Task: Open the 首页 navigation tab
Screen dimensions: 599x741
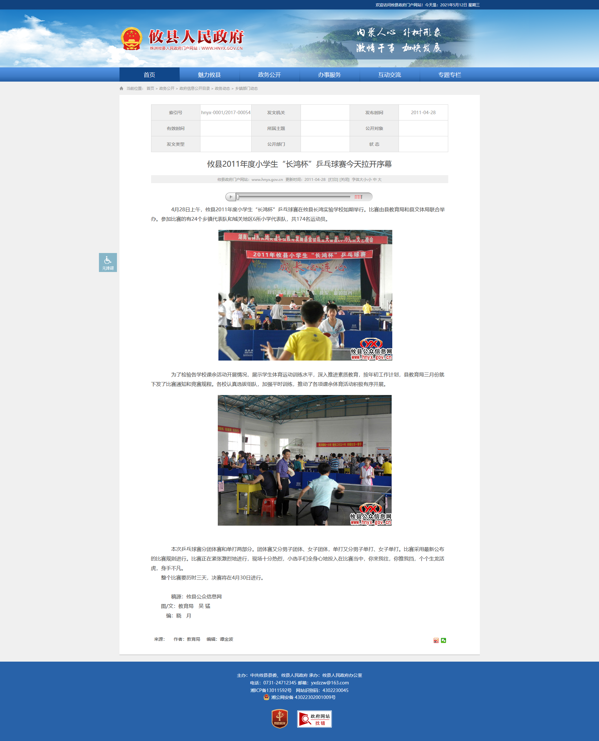Action: [150, 75]
